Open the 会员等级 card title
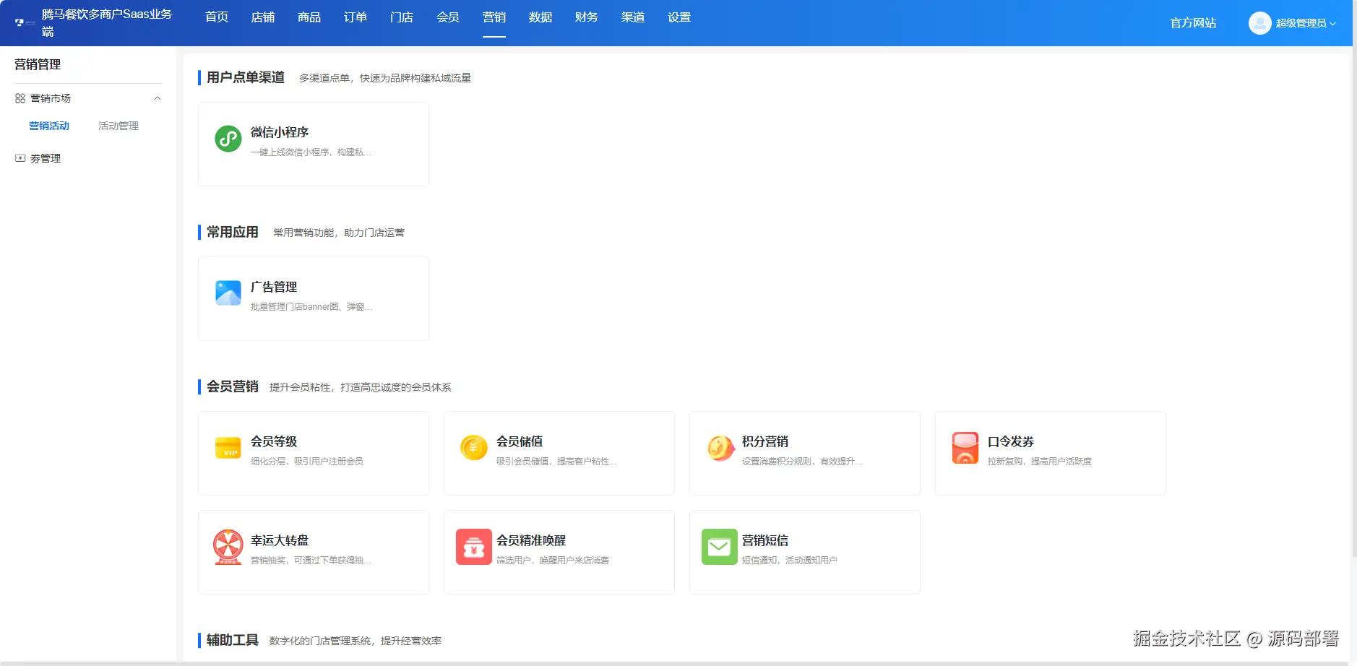 (274, 441)
